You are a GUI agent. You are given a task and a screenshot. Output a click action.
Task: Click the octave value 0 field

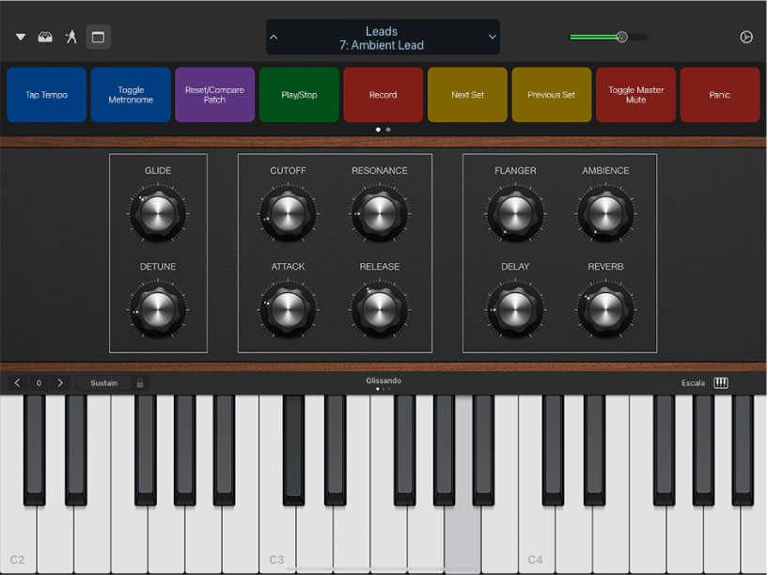[x=39, y=382]
